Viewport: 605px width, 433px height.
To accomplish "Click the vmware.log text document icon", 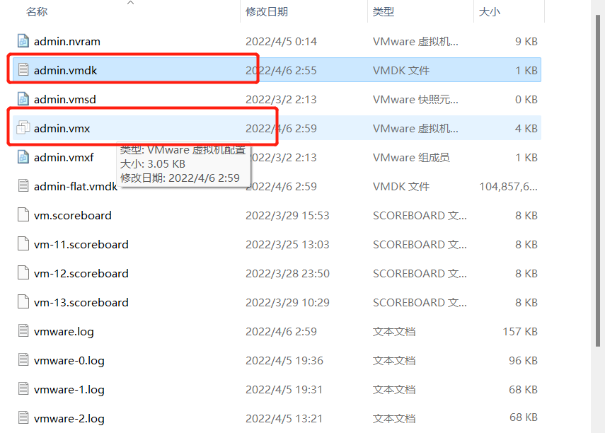I will point(22,331).
